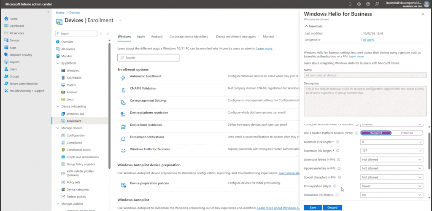Image resolution: width=432 pixels, height=211 pixels.
Task: Click the enrollment options Search box
Action: click(148, 58)
